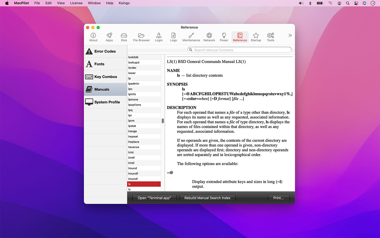
Task: Open the Startup star icon
Action: click(256, 37)
